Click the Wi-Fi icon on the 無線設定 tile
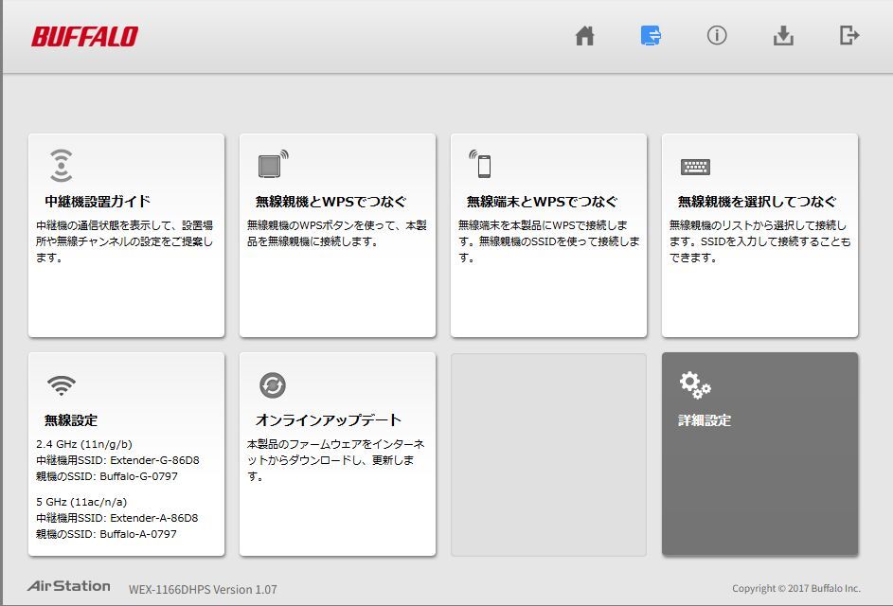The width and height of the screenshot is (893, 606). (x=62, y=385)
